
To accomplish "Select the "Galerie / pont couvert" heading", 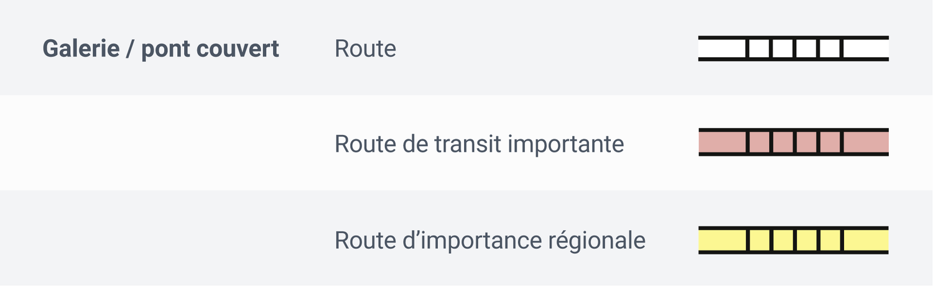I will pos(160,48).
